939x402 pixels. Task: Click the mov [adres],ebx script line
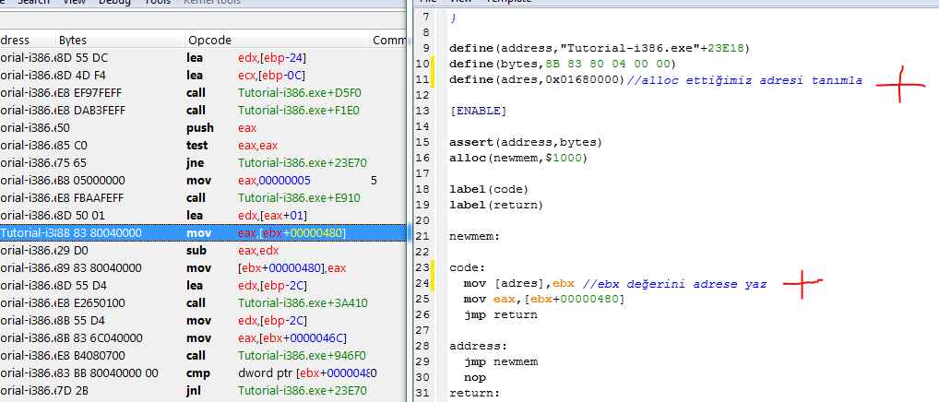(615, 284)
